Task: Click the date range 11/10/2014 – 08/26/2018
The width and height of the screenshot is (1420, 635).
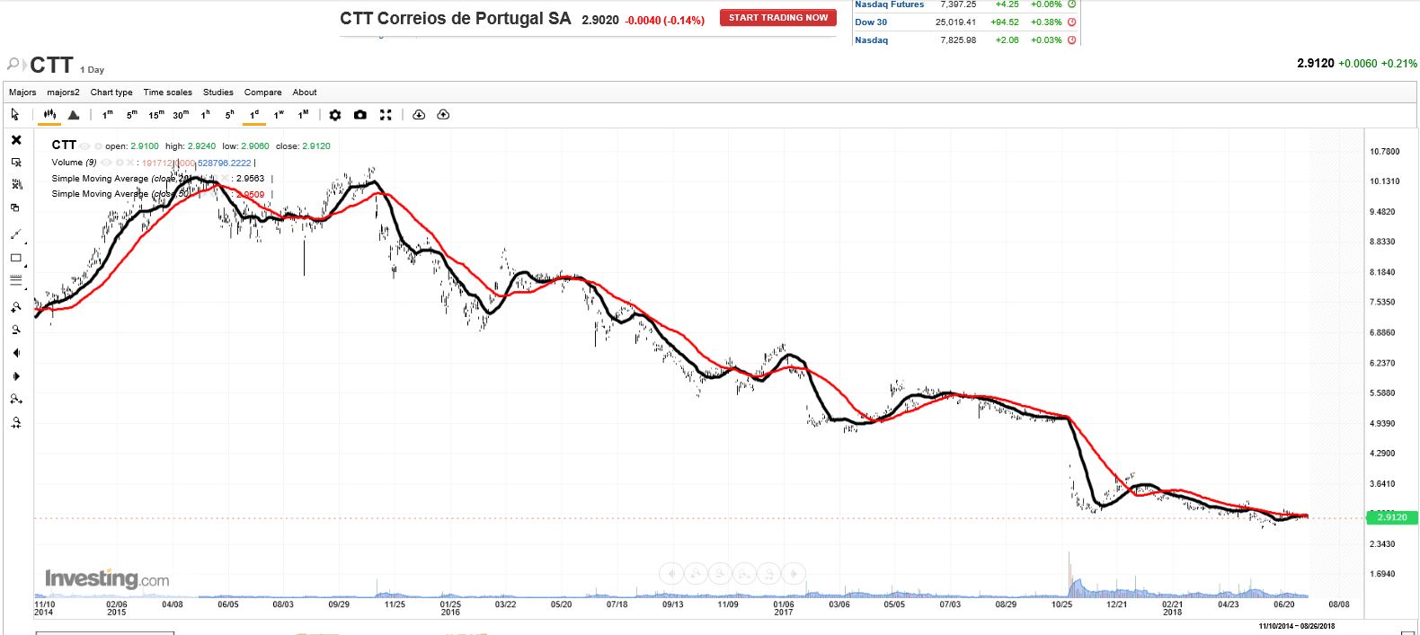Action: 1297,626
